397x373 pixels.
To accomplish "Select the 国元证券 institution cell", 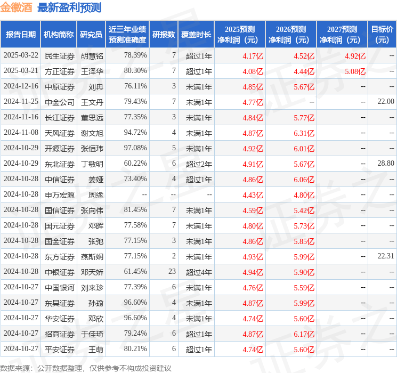I will (60, 225).
